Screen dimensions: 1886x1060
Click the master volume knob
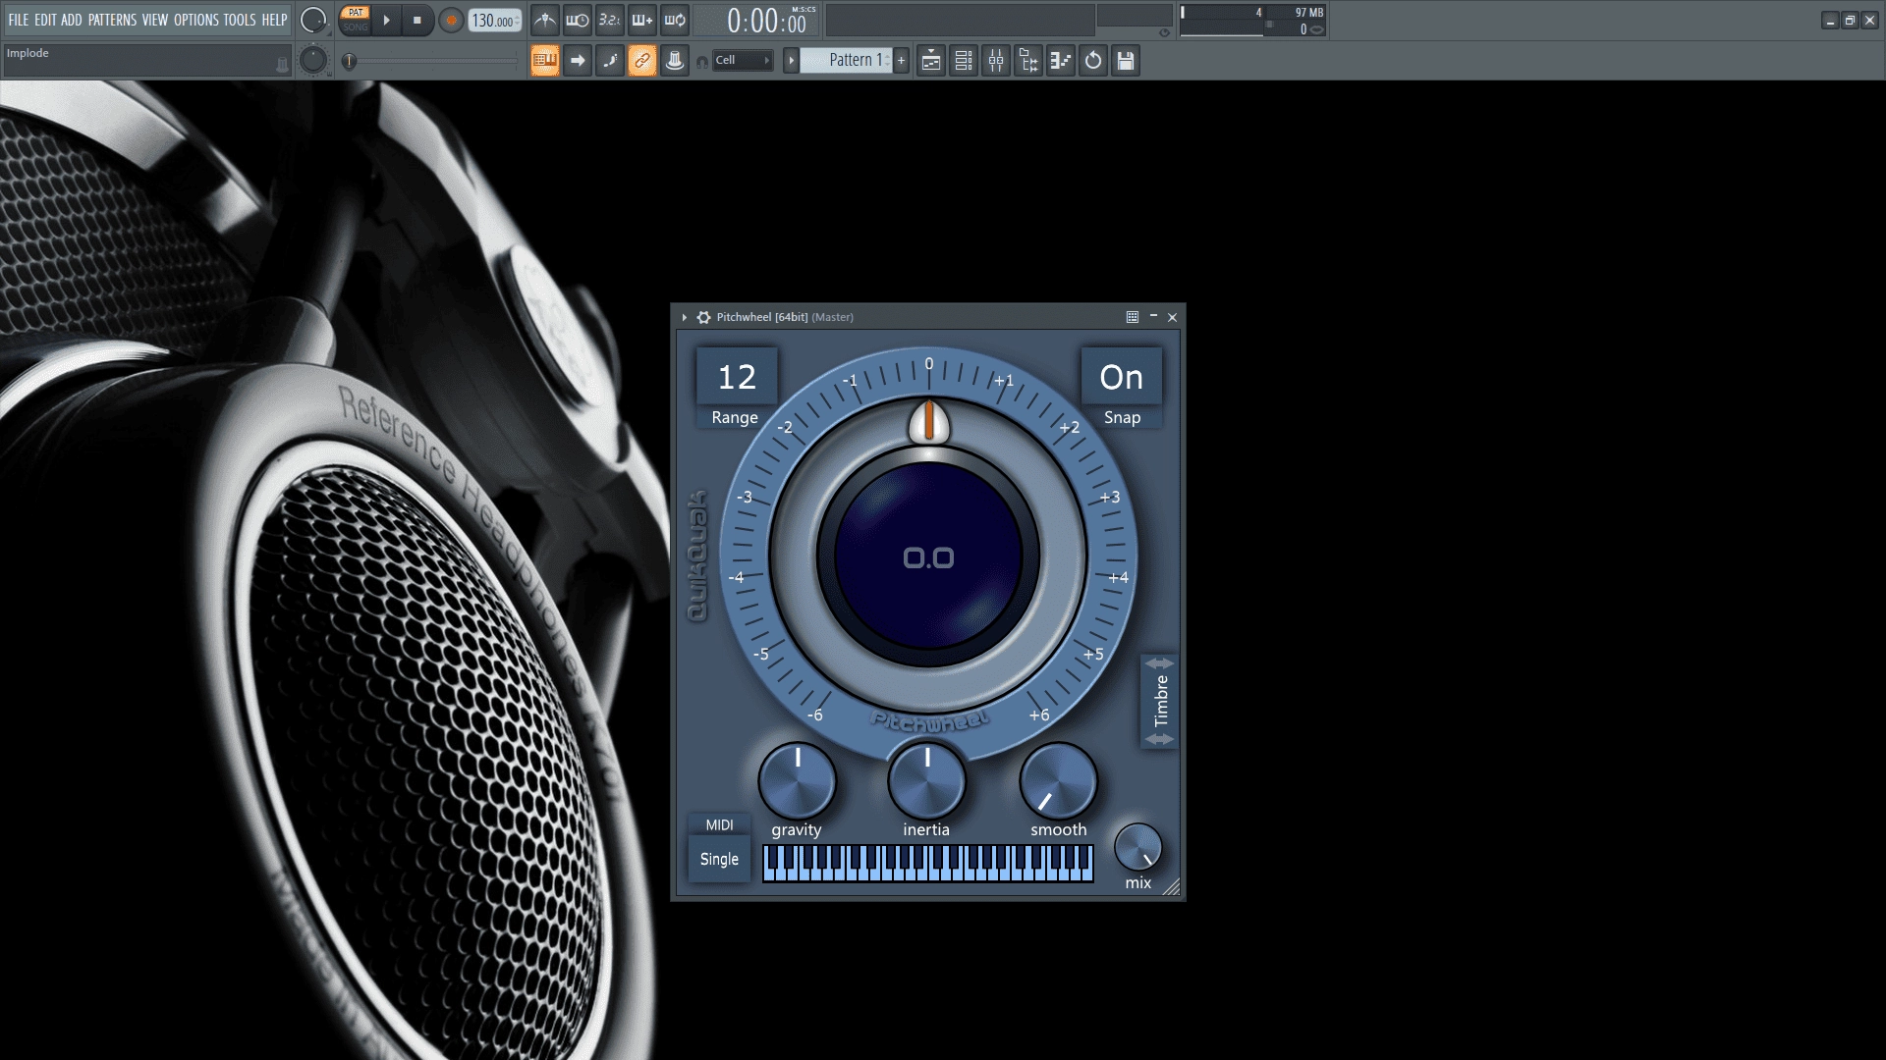[313, 20]
